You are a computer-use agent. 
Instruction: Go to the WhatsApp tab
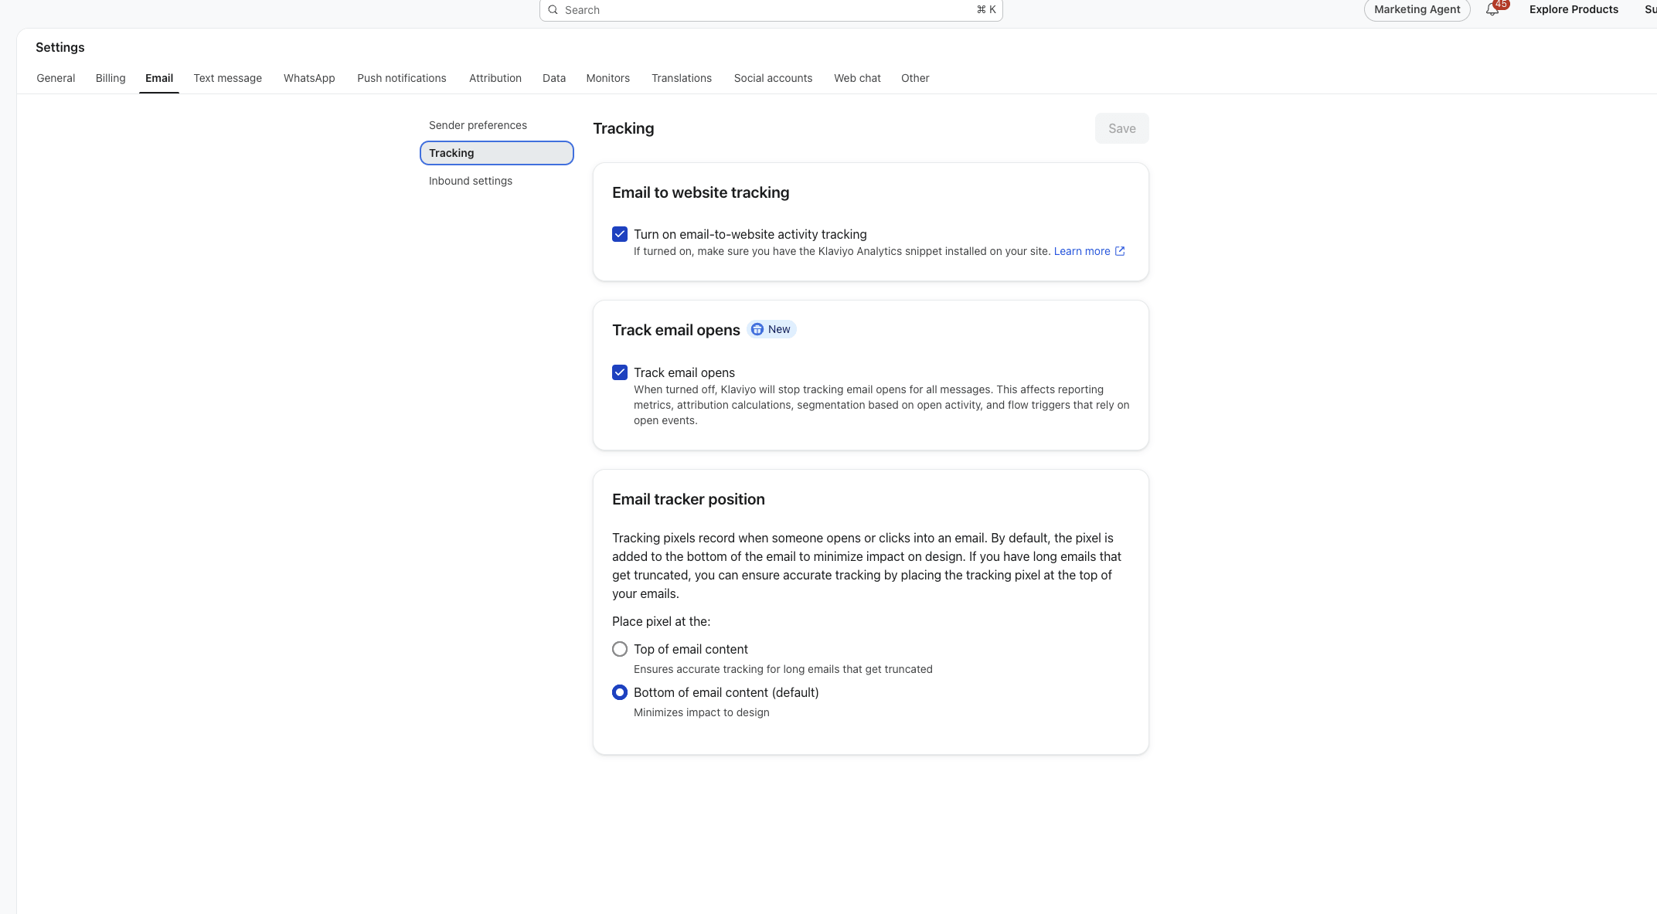tap(309, 78)
